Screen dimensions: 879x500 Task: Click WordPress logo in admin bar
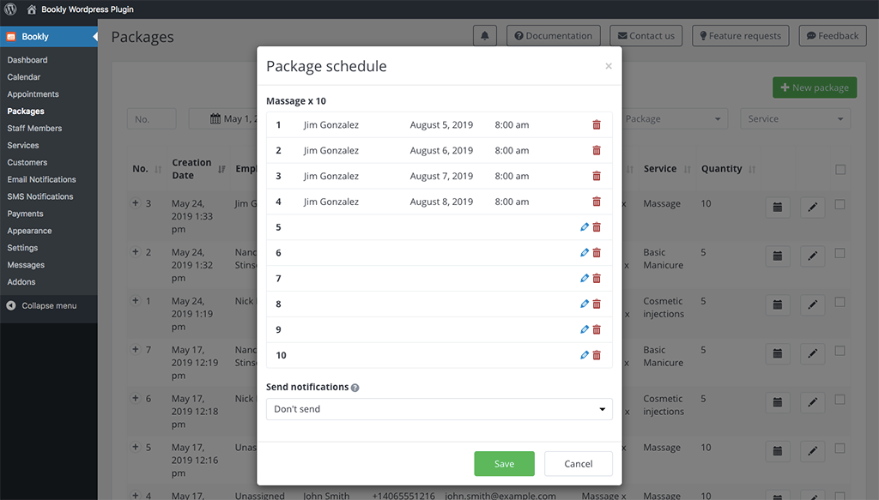point(10,9)
